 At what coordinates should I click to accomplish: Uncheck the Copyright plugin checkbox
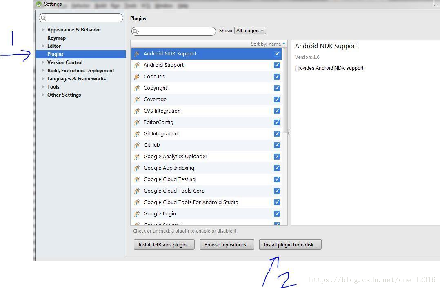tap(277, 88)
